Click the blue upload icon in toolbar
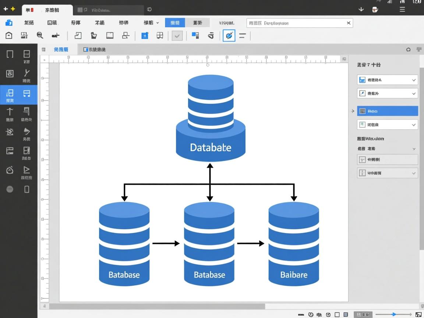Screen dimensions: 424x318 145,36
